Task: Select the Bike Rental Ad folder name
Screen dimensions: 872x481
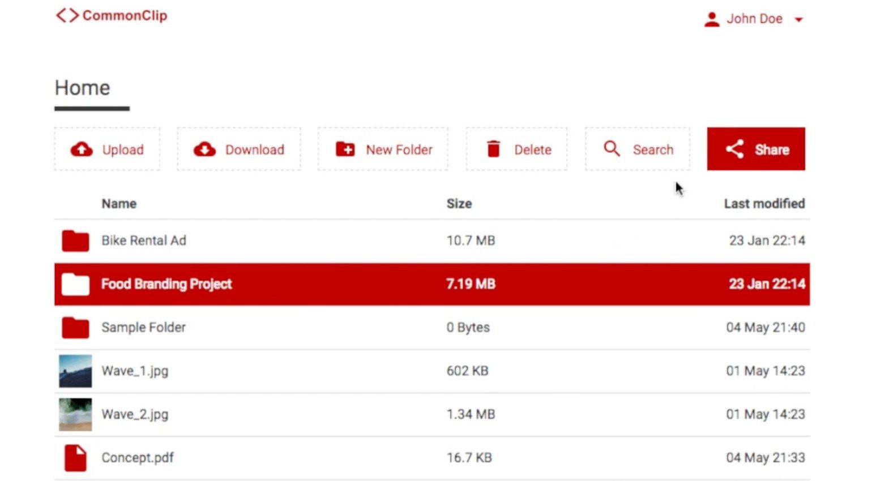Action: tap(144, 240)
